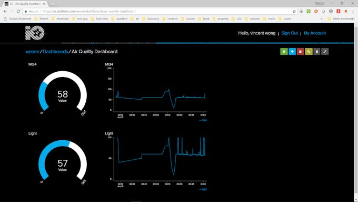
Task: Click the gear-shaped extension icon
Action: click(x=331, y=11)
